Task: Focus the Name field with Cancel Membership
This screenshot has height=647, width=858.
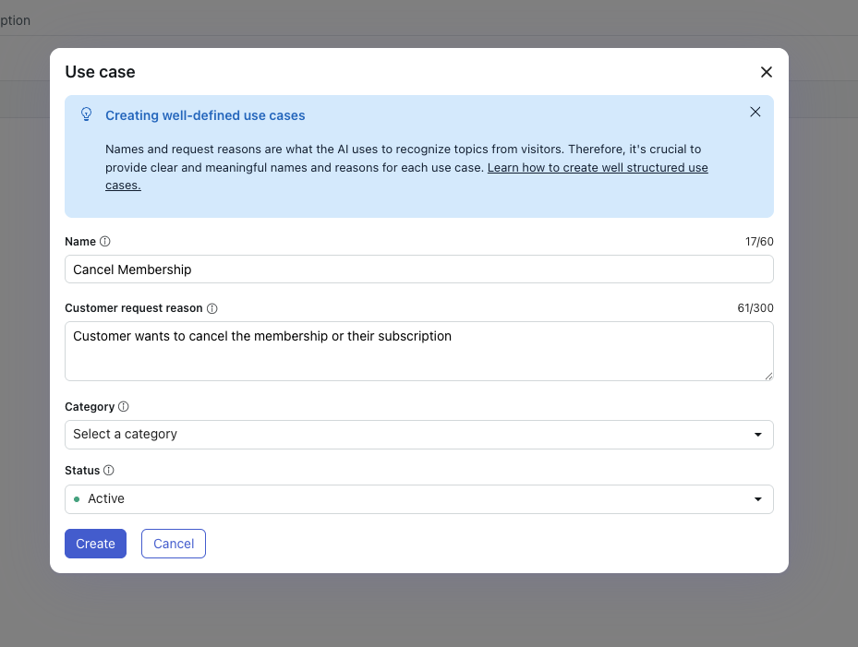Action: (x=418, y=270)
